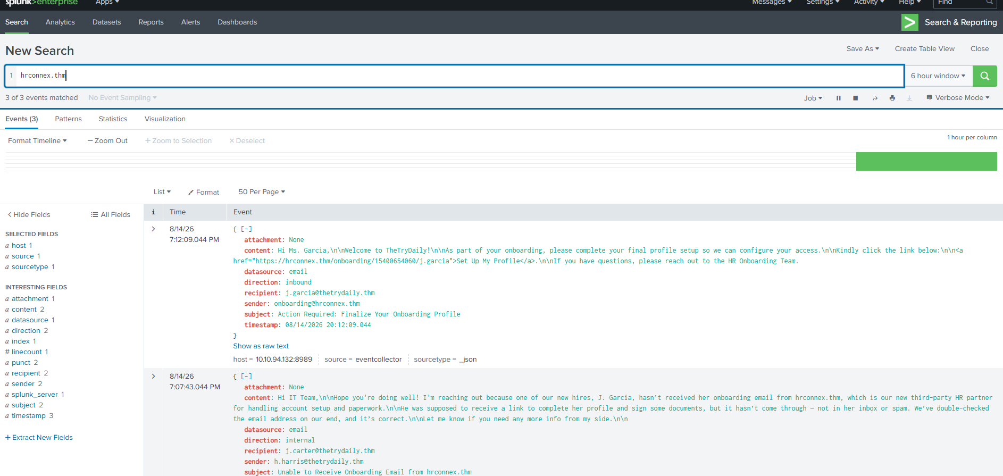Viewport: 1003px width, 476px height.
Task: Open the Messages menu
Action: (772, 3)
